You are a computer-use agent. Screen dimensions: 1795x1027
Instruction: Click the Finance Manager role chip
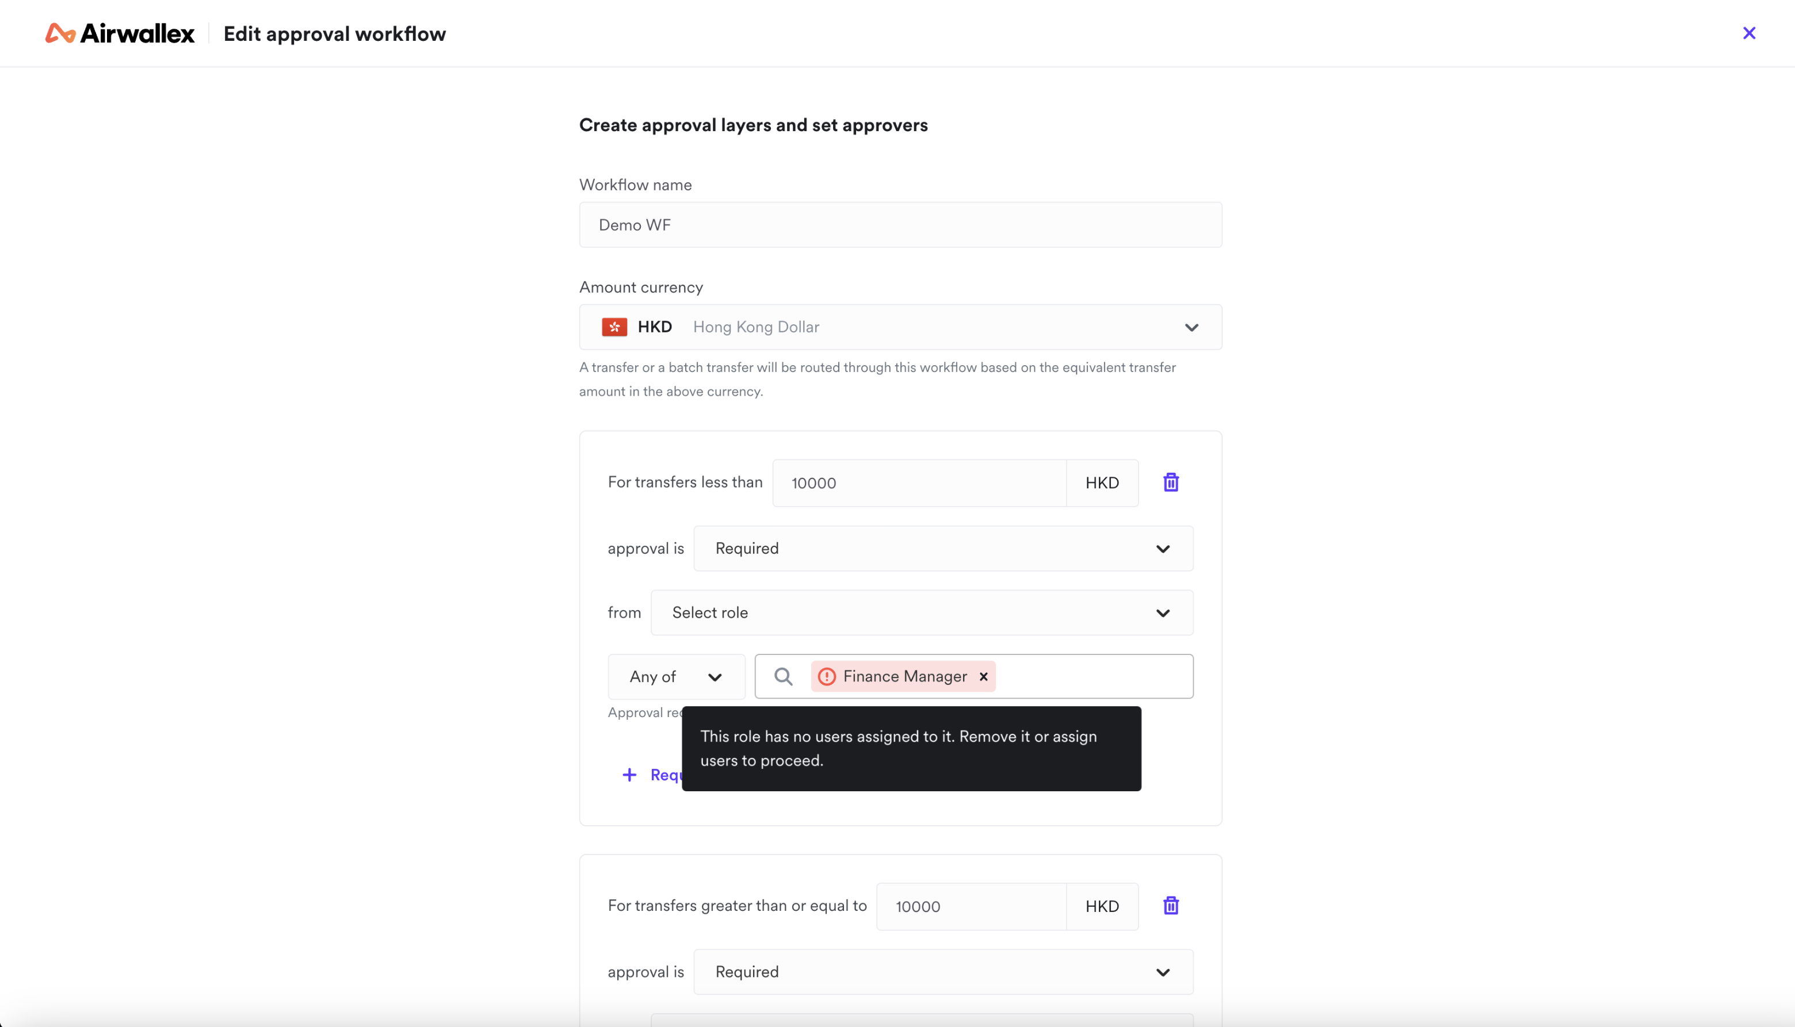pos(904,677)
